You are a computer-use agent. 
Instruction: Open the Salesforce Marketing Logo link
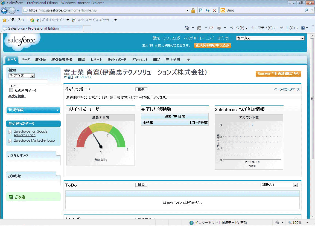tap(34, 141)
